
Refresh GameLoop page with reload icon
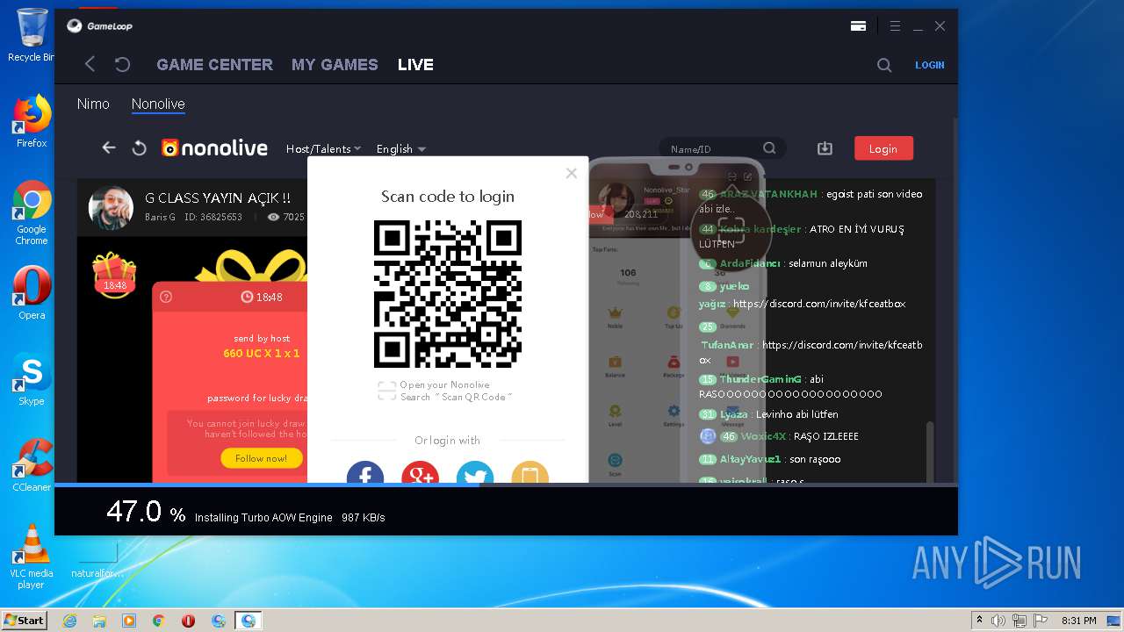point(123,64)
